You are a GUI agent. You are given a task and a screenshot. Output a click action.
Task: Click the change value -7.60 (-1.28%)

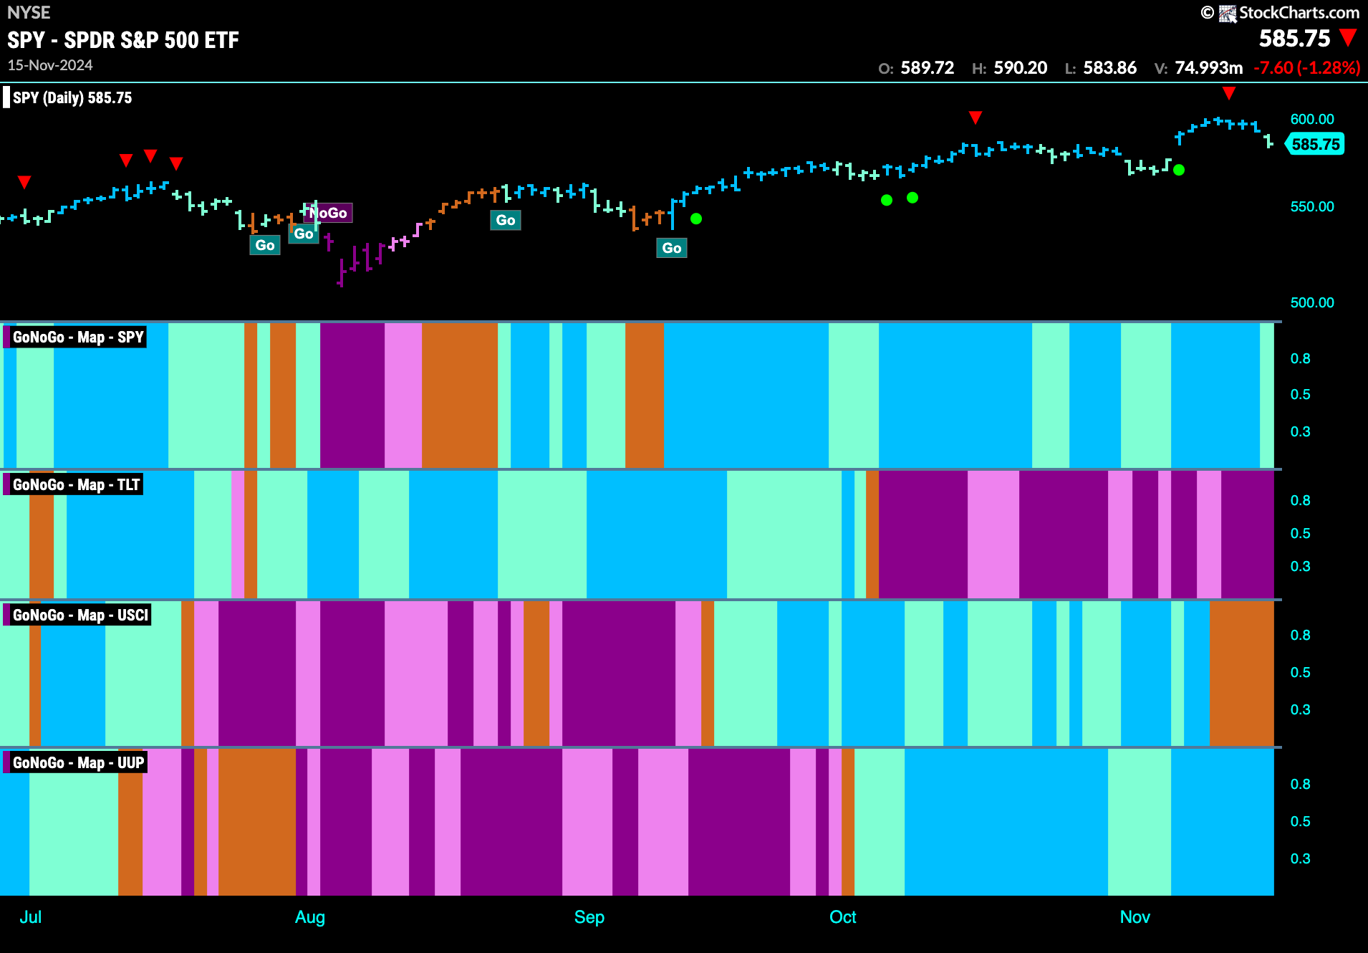[1307, 68]
